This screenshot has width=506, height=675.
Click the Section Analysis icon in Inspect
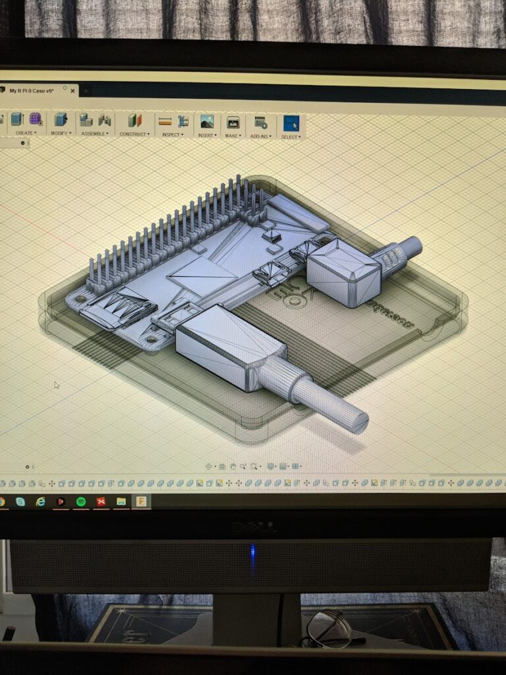point(184,121)
